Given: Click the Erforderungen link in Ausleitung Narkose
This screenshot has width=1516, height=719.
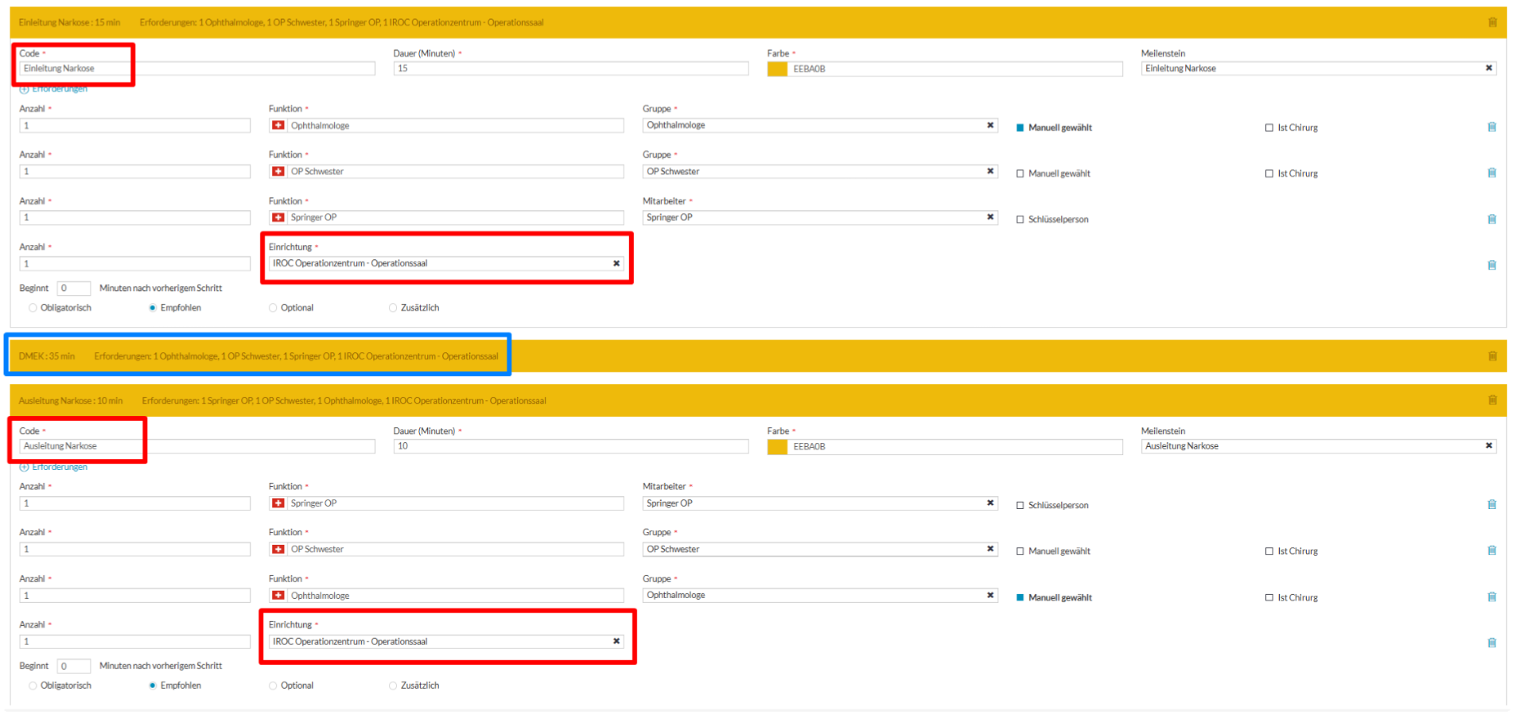Looking at the screenshot, I should (x=60, y=467).
